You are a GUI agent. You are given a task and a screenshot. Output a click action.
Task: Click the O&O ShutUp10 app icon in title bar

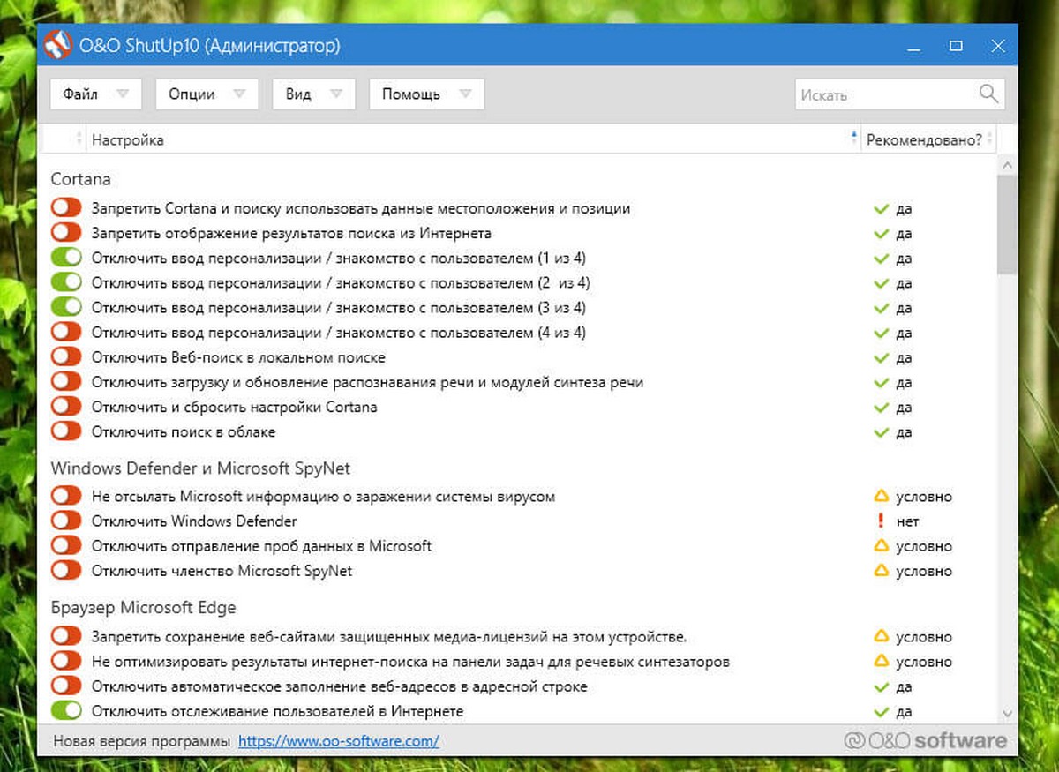coord(57,45)
